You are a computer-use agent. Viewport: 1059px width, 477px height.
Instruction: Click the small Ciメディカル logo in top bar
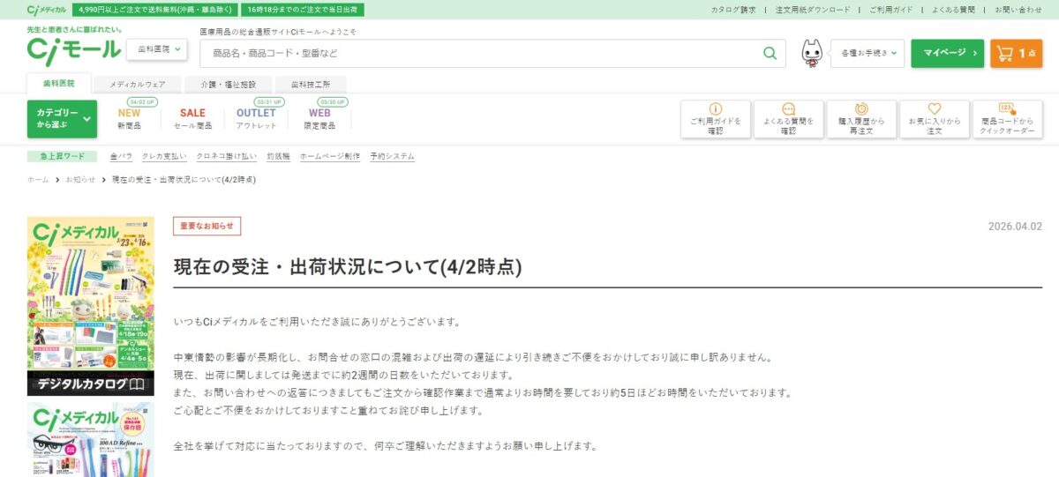[x=48, y=10]
